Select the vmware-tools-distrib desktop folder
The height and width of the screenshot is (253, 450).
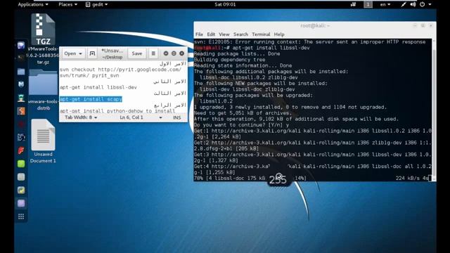point(43,91)
